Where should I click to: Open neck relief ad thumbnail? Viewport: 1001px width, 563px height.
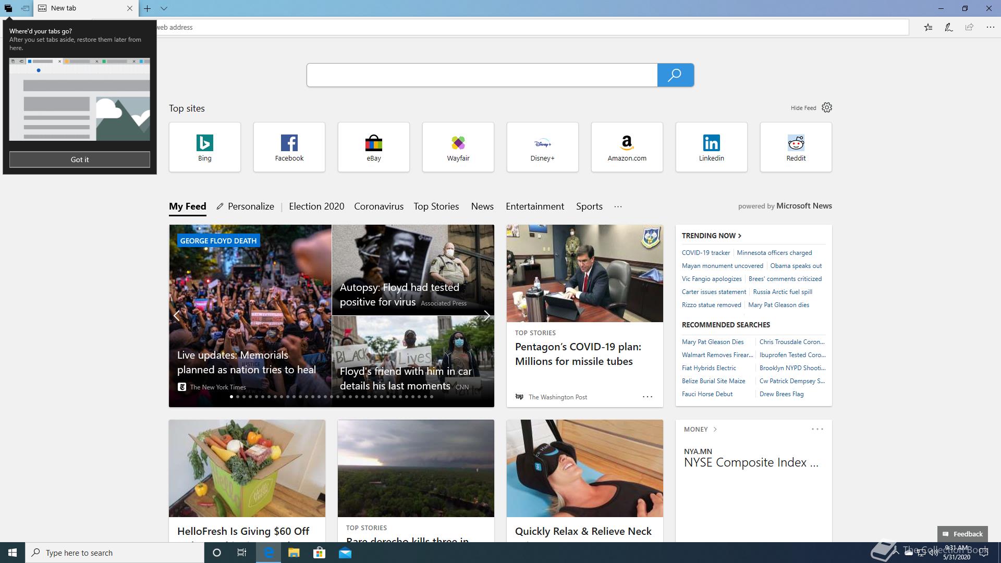[585, 469]
